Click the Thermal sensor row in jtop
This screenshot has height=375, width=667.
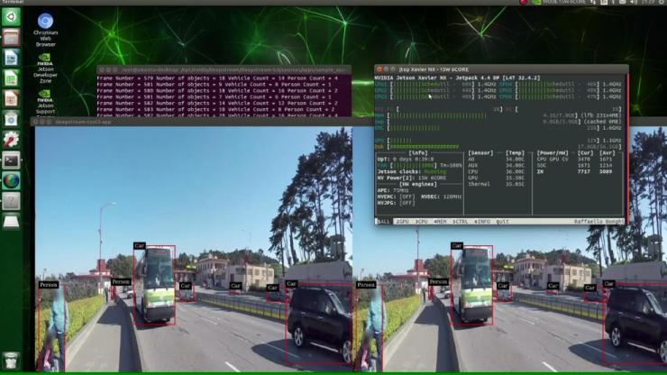(496, 184)
